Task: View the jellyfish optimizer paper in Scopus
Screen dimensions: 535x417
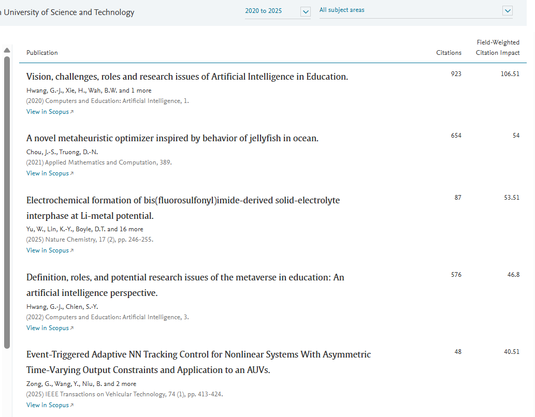Action: (x=50, y=173)
